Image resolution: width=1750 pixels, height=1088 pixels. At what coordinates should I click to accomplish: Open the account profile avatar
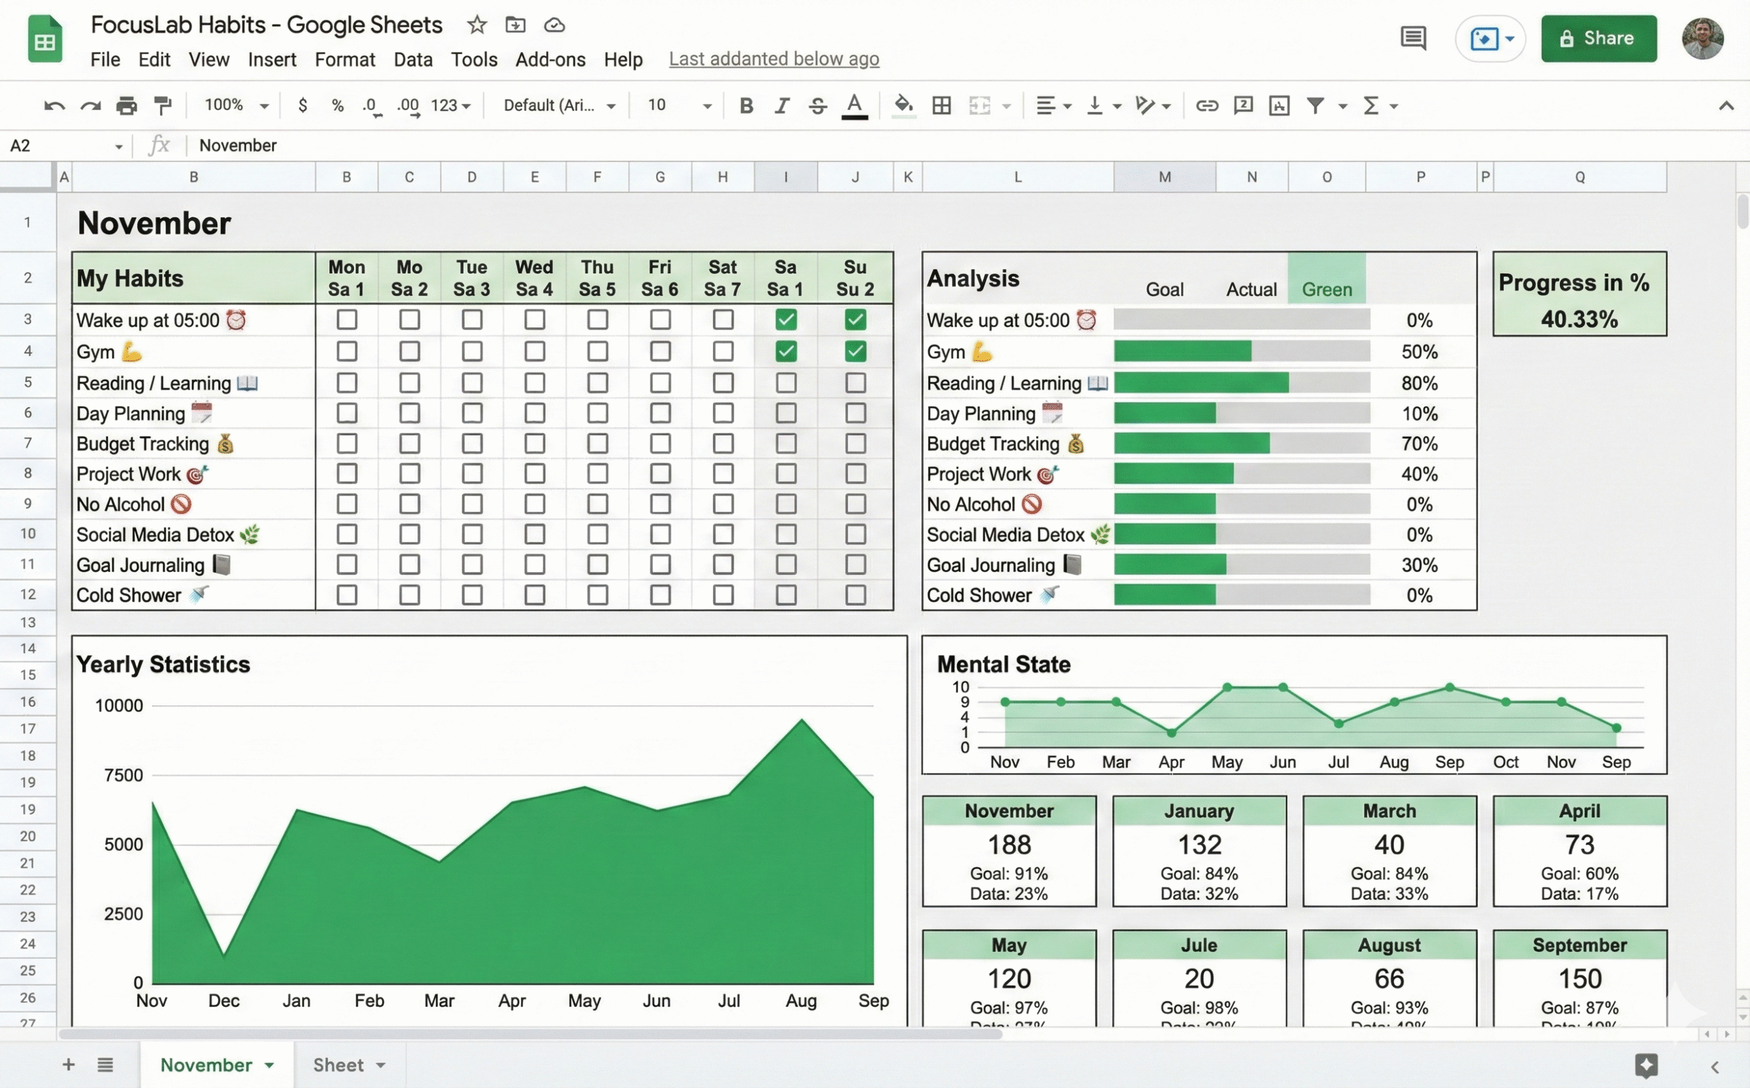(x=1703, y=38)
